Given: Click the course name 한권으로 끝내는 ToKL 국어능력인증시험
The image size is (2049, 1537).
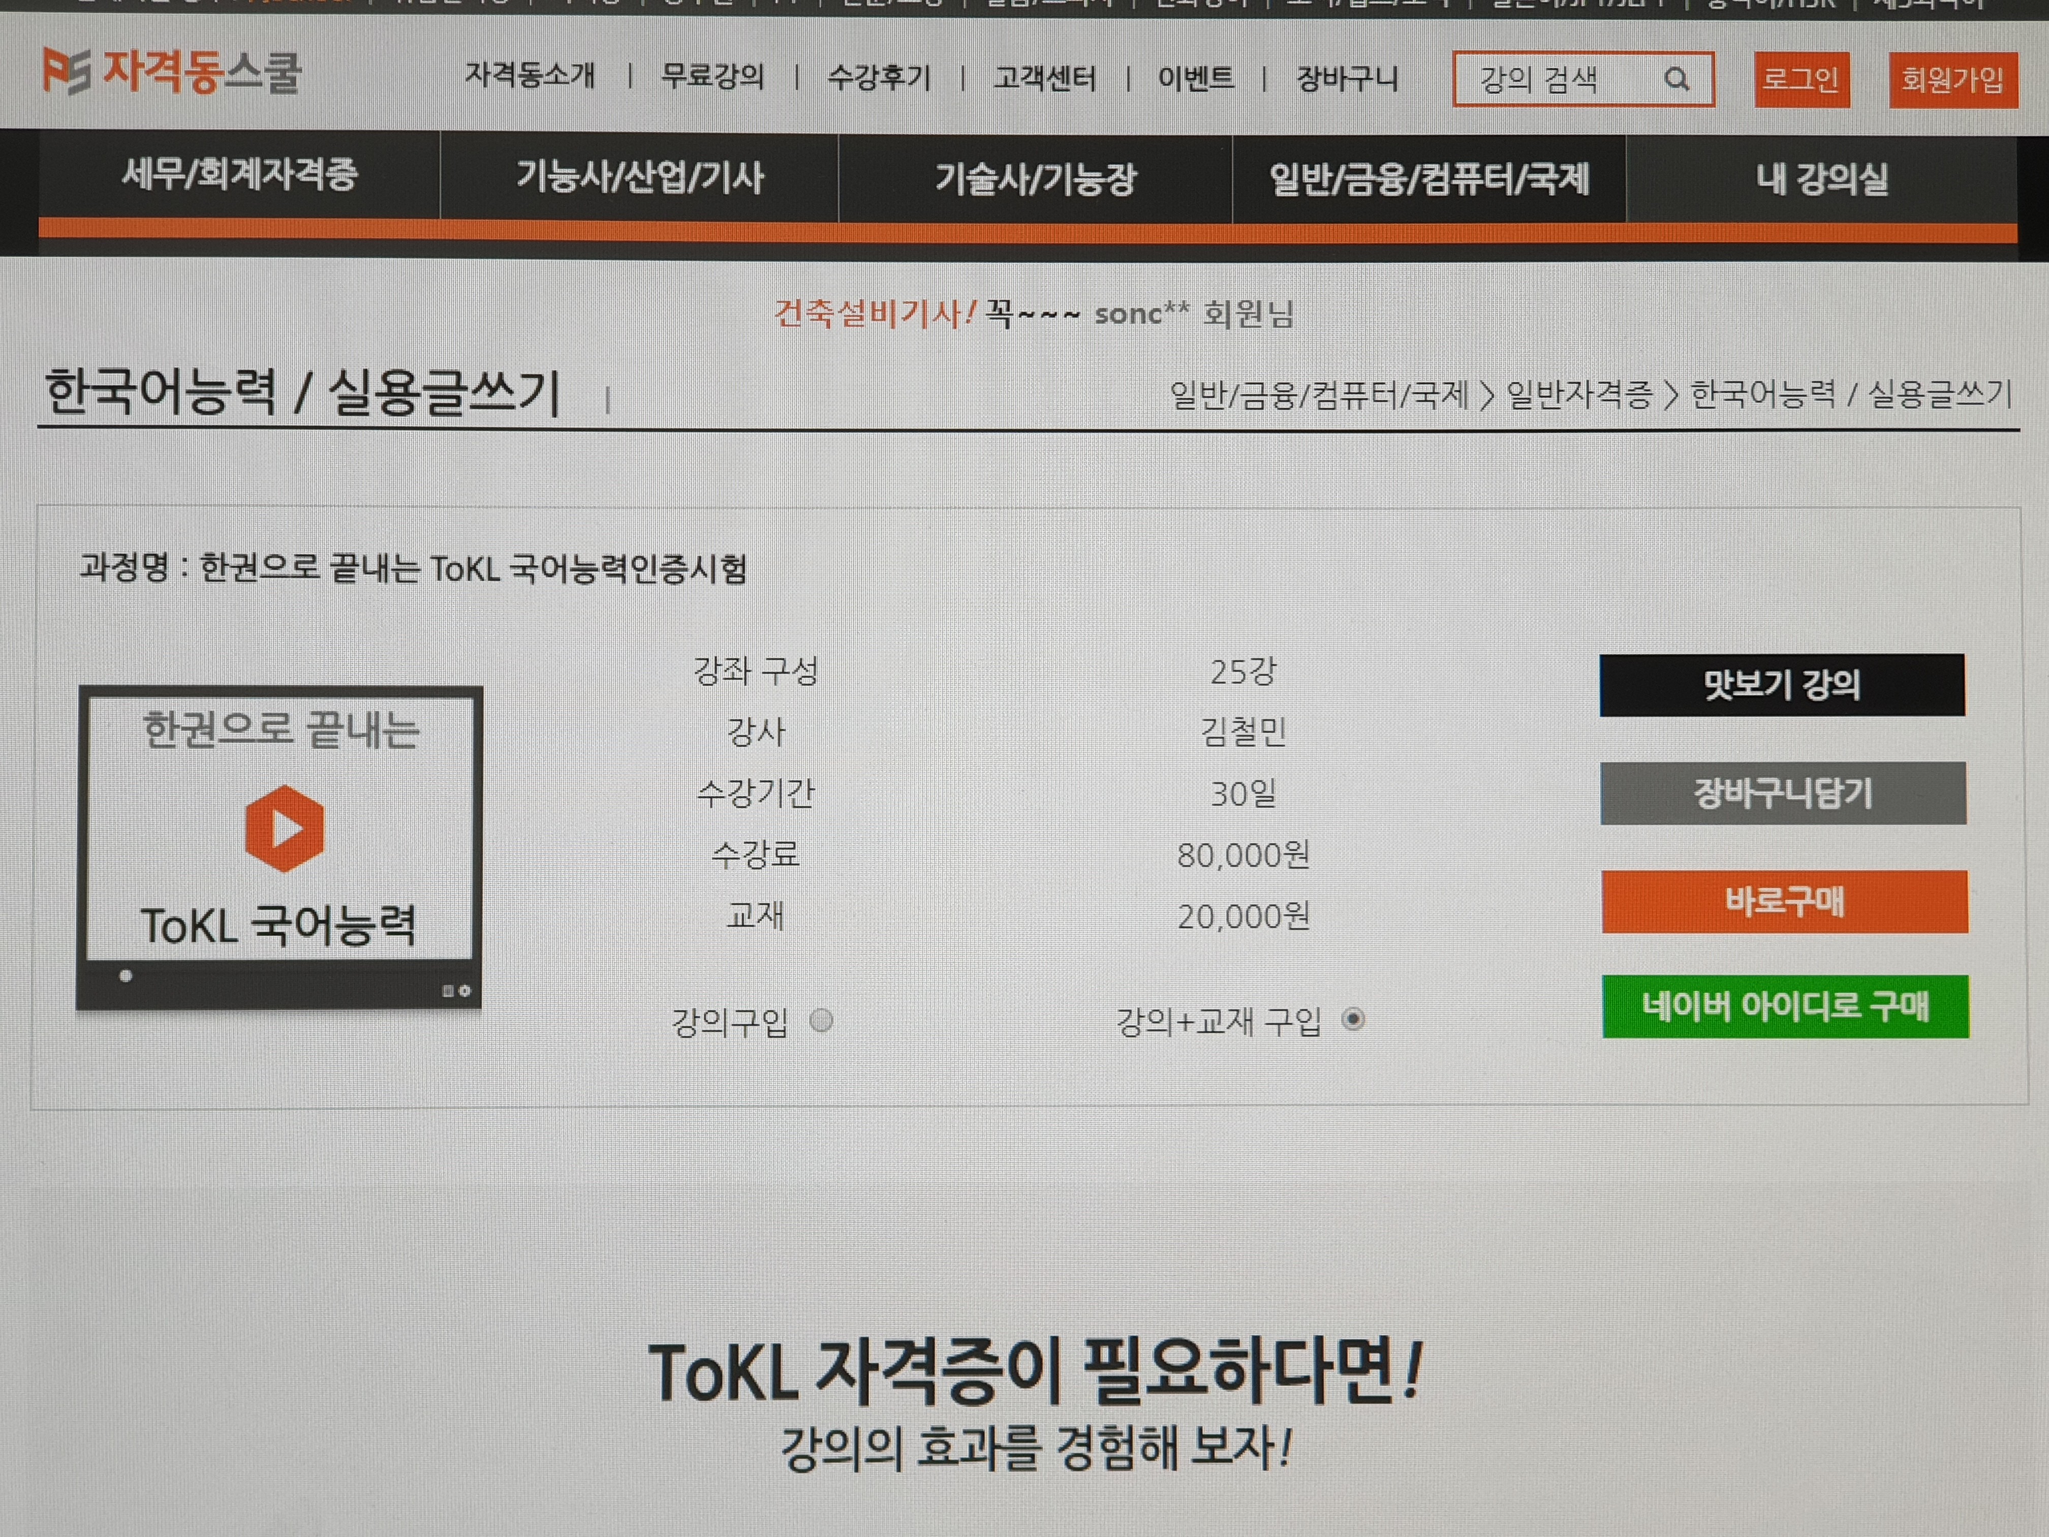Looking at the screenshot, I should [x=473, y=567].
